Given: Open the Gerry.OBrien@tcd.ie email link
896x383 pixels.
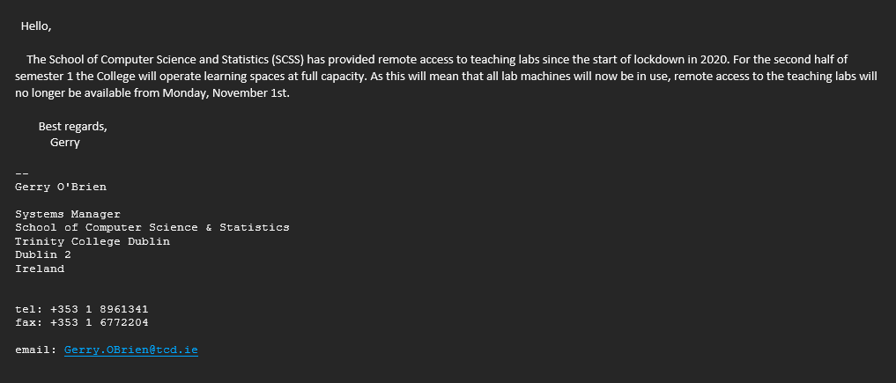Looking at the screenshot, I should (x=131, y=350).
